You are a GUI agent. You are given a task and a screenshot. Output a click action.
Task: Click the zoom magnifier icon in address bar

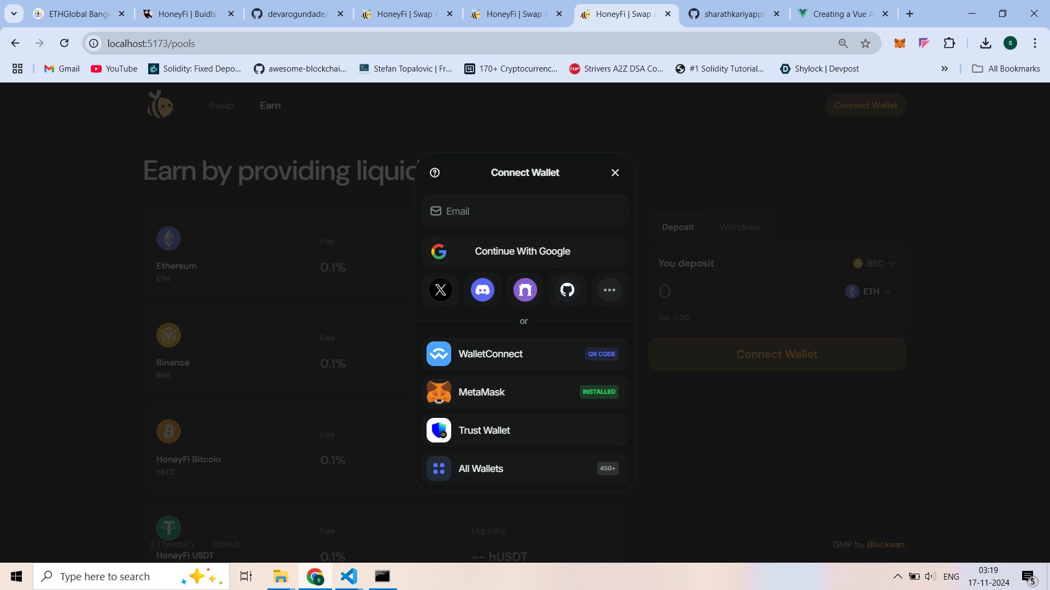tap(843, 43)
